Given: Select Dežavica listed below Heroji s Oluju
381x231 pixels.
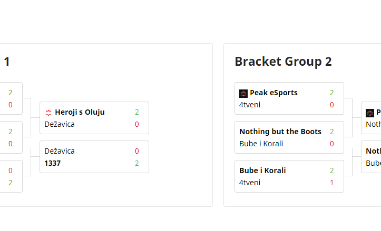Looking at the screenshot, I should pos(60,124).
